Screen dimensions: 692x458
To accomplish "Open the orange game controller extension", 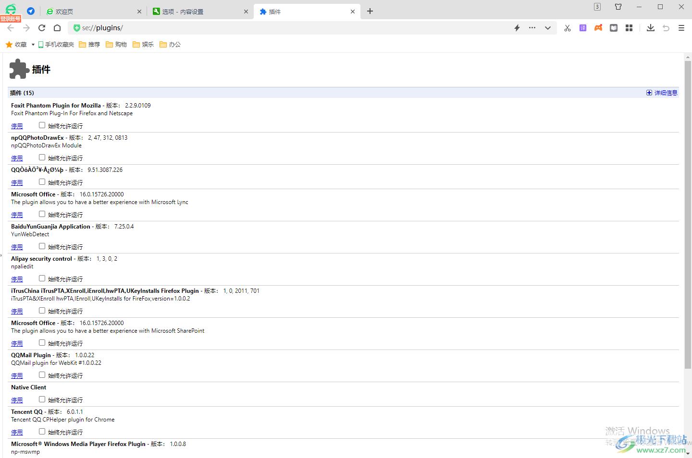I will tap(598, 28).
